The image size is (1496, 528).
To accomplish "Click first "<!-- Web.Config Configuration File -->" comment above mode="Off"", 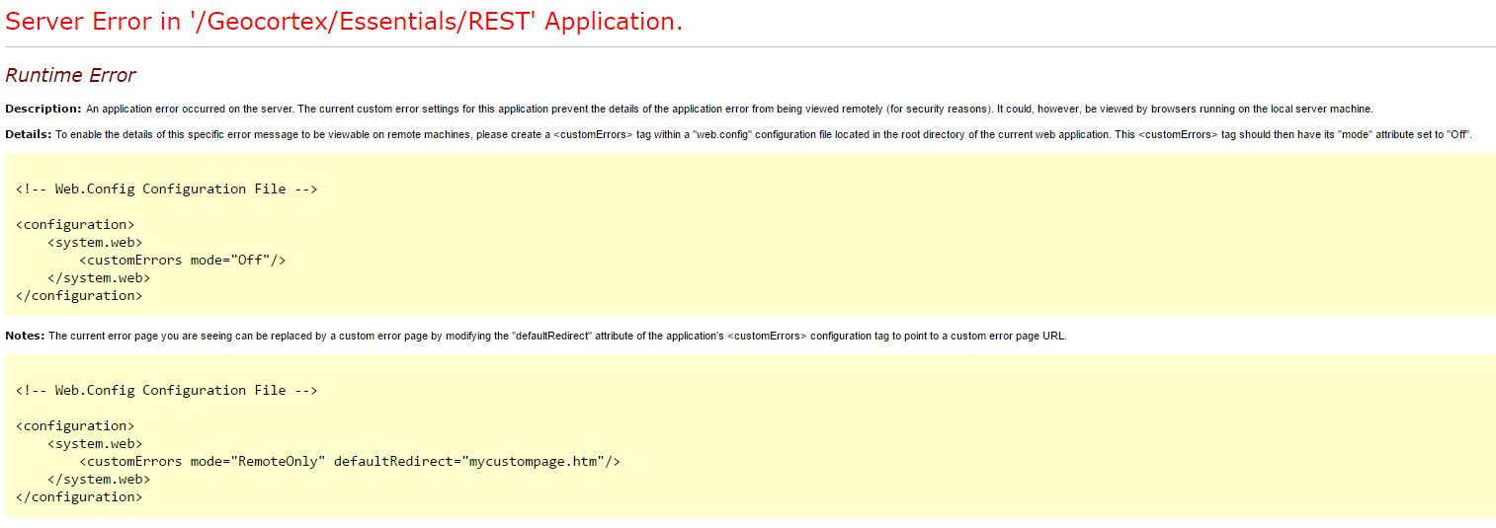I will tap(166, 189).
